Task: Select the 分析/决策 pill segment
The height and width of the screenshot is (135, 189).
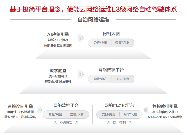Action: 100,43
